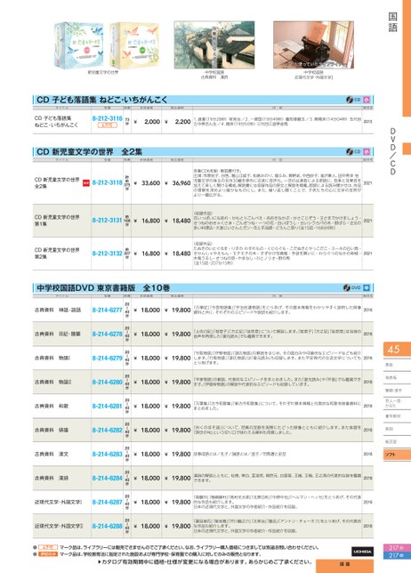Click the DVD disc icon in 中学校国語DVD header
The height and width of the screenshot is (573, 411).
tap(347, 287)
